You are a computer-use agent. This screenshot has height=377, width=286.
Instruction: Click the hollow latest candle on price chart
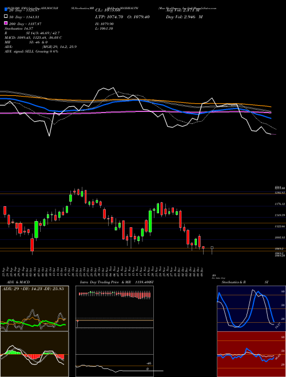[x=212, y=249]
